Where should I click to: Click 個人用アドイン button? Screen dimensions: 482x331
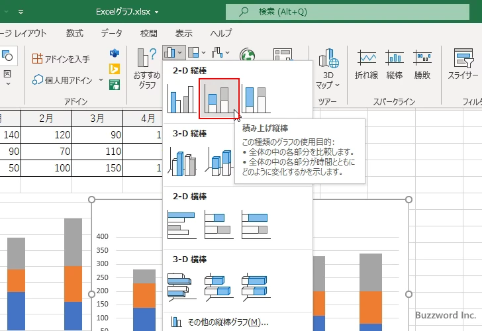coord(63,80)
